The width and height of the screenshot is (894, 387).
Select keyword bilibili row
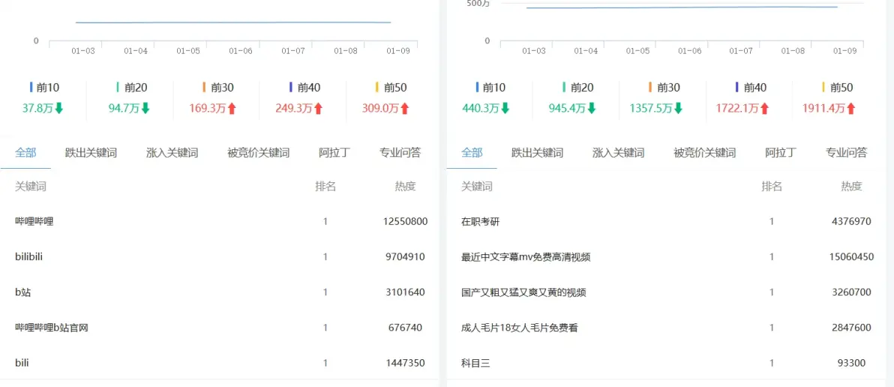pos(220,257)
